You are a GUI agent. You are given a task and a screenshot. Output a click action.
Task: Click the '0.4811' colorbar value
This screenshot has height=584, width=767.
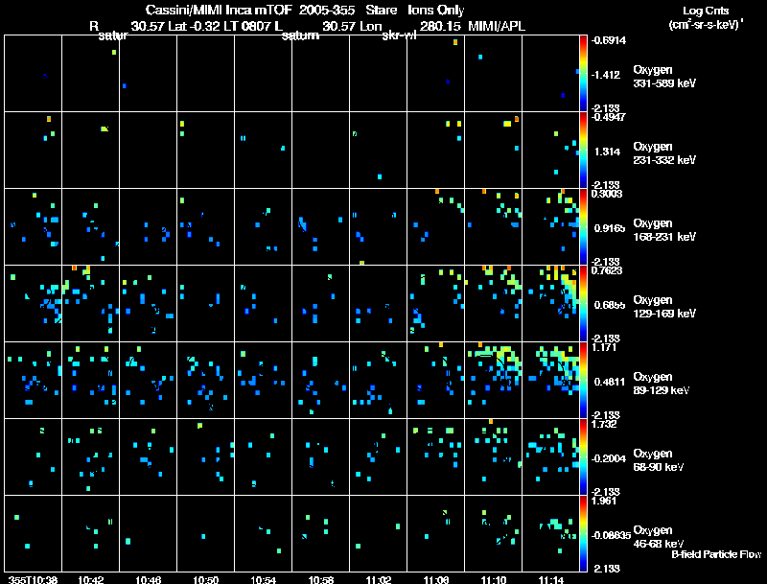point(610,382)
